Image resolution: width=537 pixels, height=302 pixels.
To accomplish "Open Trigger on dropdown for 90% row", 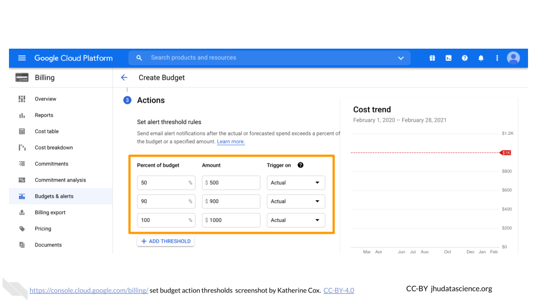I will coord(296,201).
